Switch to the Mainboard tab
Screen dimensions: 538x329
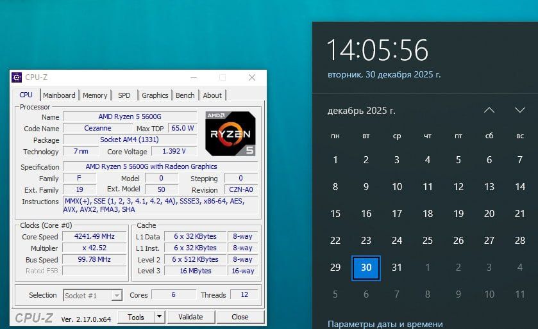(x=59, y=95)
